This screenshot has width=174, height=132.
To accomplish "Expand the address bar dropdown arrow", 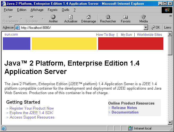I will click(146, 27).
